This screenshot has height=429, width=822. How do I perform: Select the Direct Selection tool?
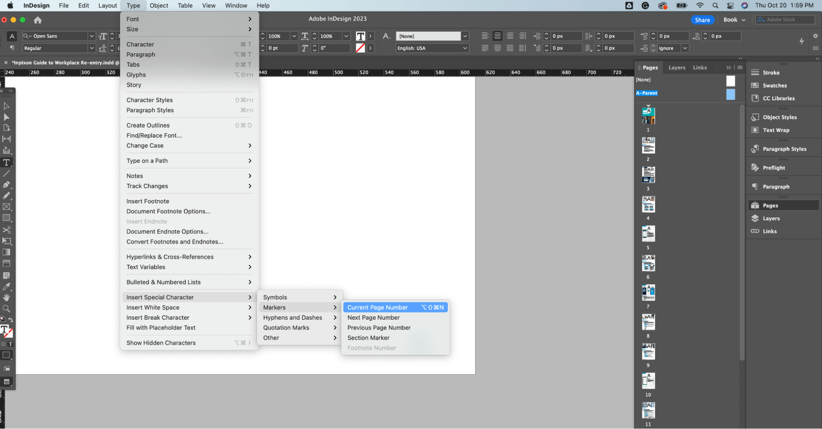coord(7,117)
